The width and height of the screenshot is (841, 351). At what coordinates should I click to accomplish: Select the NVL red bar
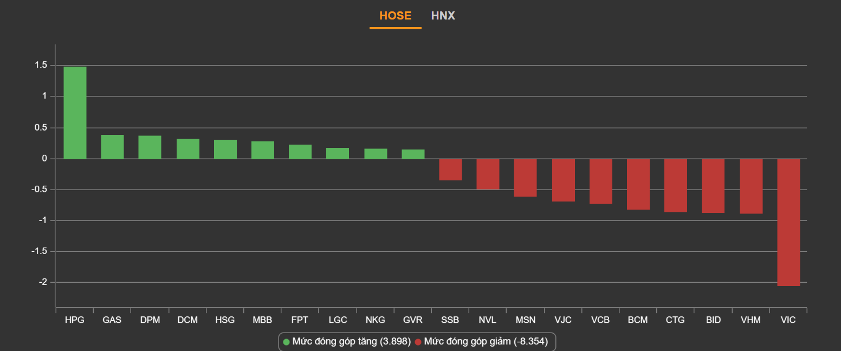pyautogui.click(x=488, y=174)
